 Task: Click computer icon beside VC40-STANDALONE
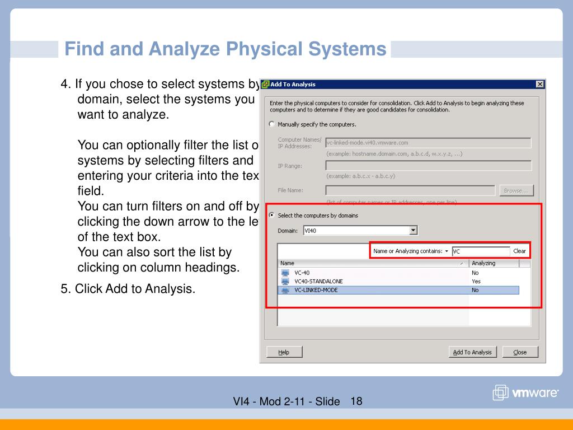285,281
